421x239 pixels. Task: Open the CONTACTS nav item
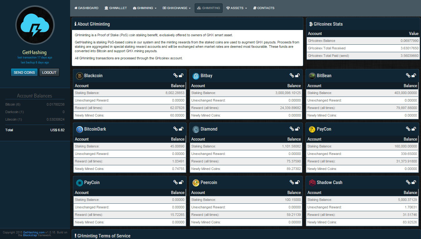point(264,8)
